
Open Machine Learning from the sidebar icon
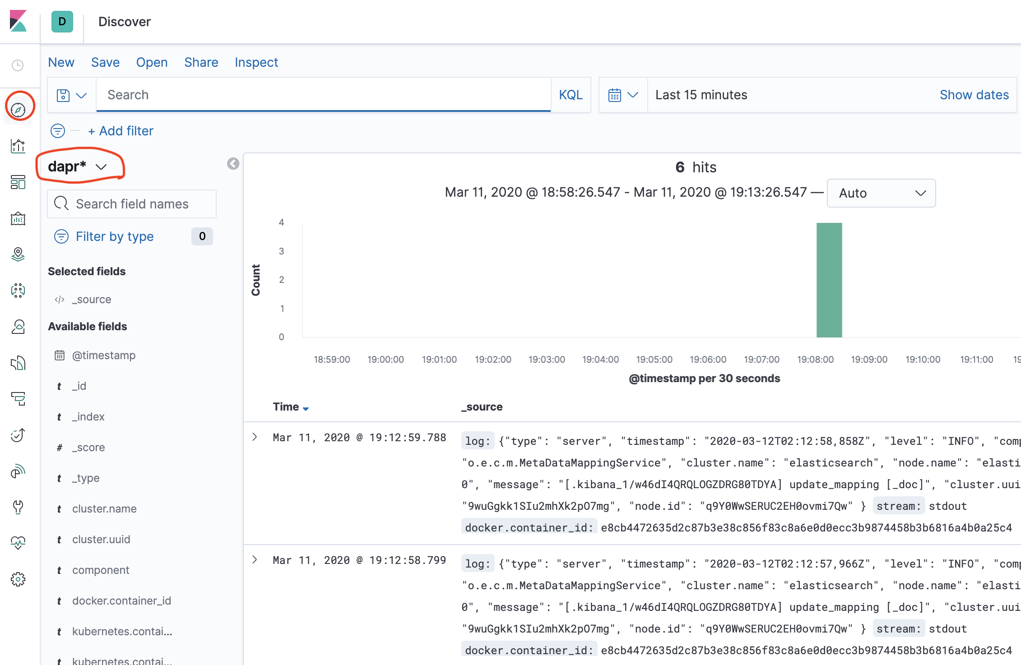click(18, 291)
